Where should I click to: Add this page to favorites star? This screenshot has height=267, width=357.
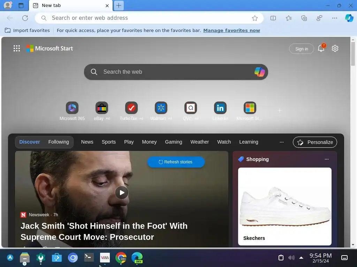tap(255, 18)
